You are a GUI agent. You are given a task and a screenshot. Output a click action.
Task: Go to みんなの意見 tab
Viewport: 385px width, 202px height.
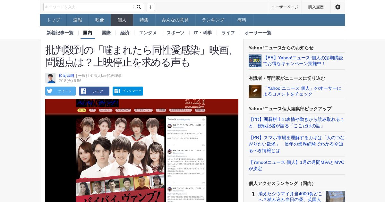coord(175,20)
